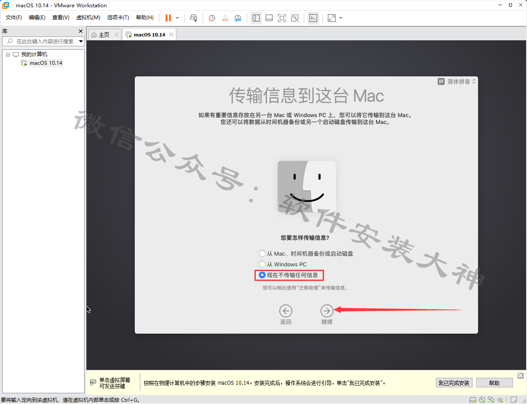Click the keyboard icon in the hint bar
This screenshot has height=404, width=527.
click(x=93, y=383)
